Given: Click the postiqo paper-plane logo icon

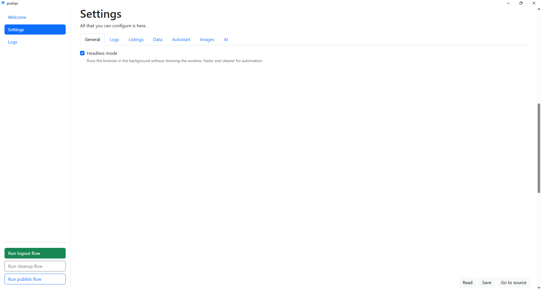Looking at the screenshot, I should click(3, 3).
